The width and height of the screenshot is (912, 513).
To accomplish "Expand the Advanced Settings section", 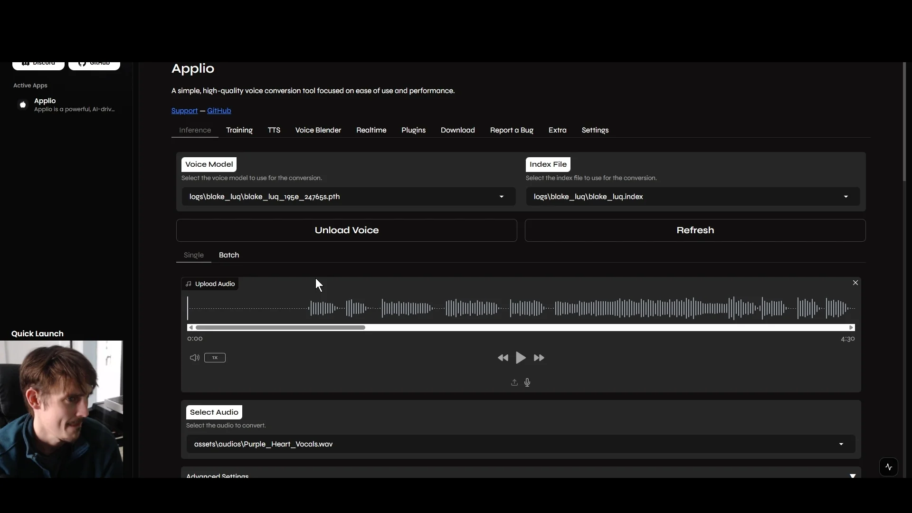I will tap(853, 476).
